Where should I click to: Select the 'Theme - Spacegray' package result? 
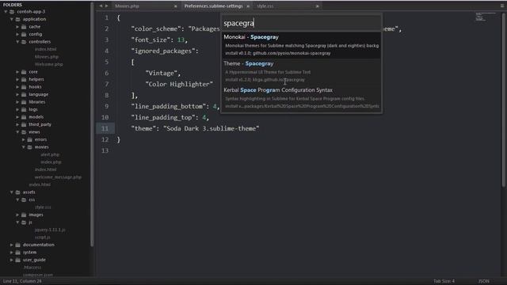tap(301, 71)
